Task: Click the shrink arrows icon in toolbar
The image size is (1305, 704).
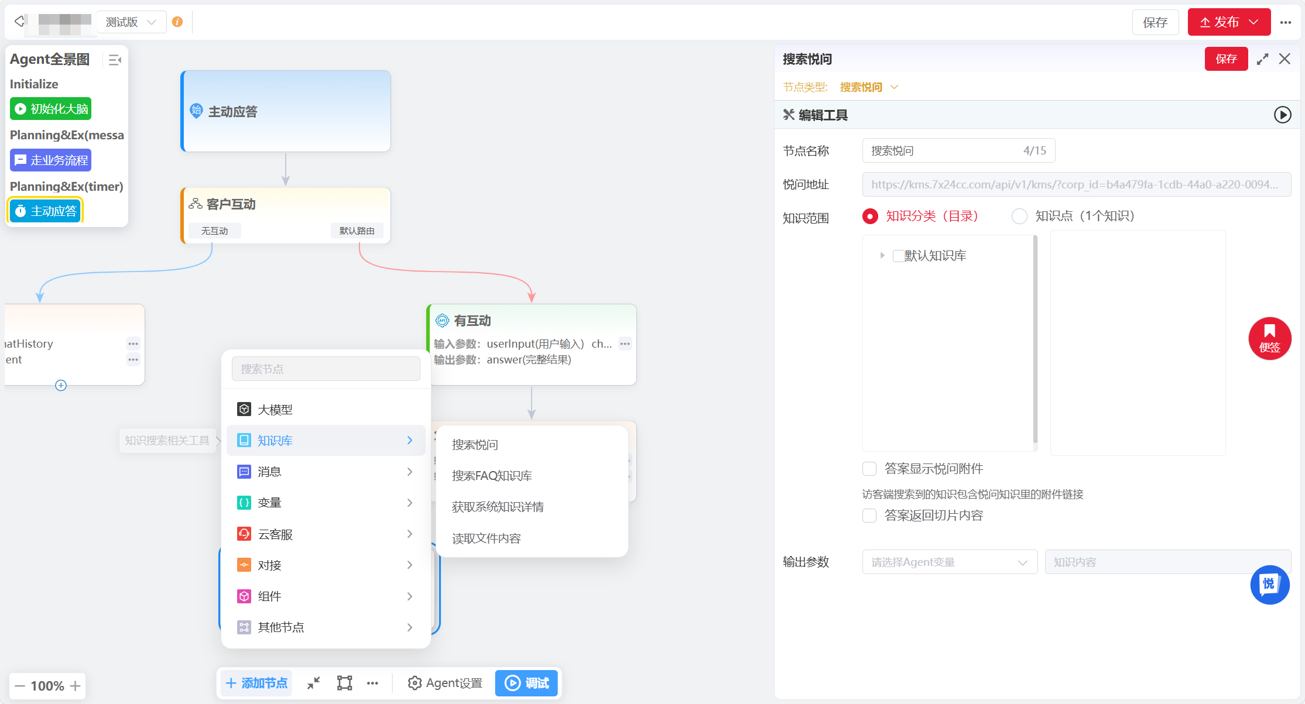Action: point(314,683)
